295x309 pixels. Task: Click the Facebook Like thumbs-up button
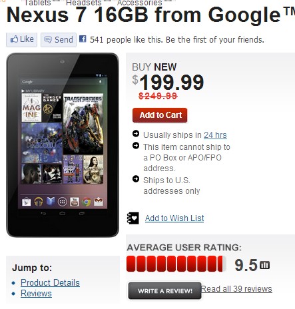point(21,40)
